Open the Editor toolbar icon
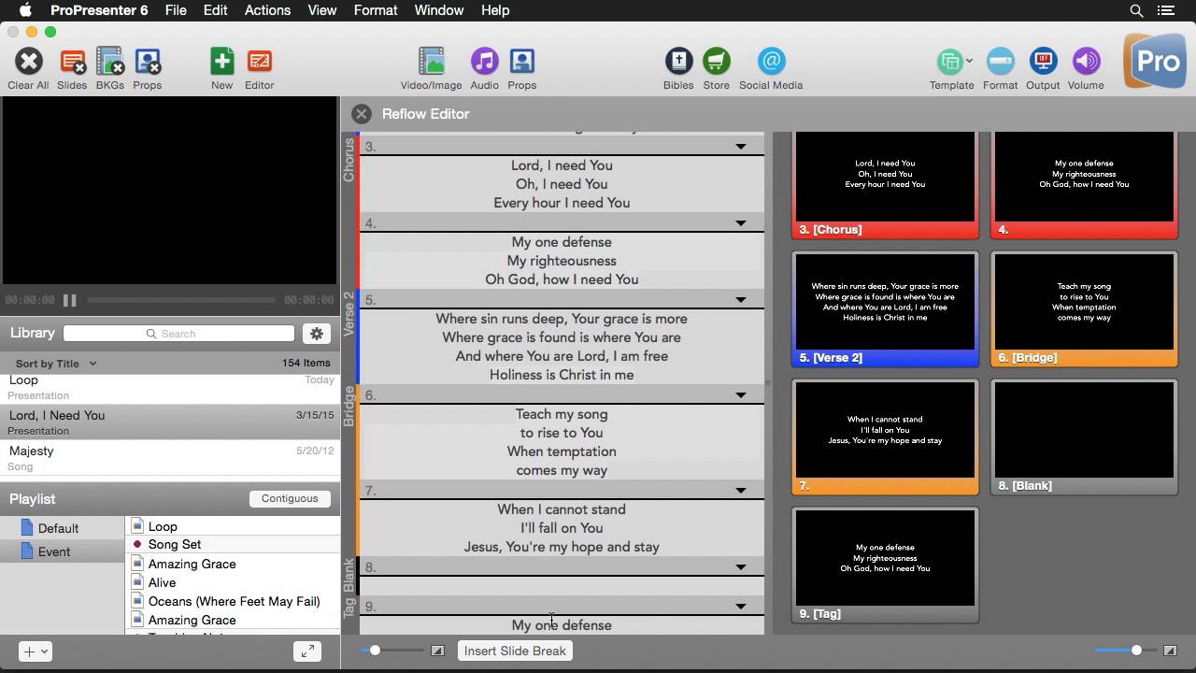1196x673 pixels. pyautogui.click(x=259, y=62)
